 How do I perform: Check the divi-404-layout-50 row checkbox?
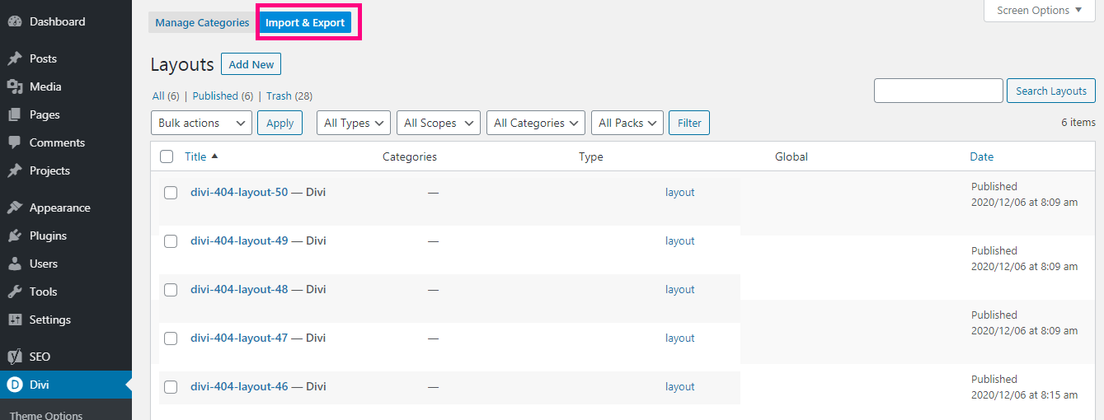[171, 193]
